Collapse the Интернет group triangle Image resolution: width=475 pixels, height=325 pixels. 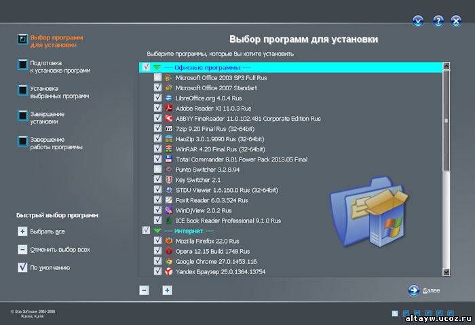[x=157, y=231]
